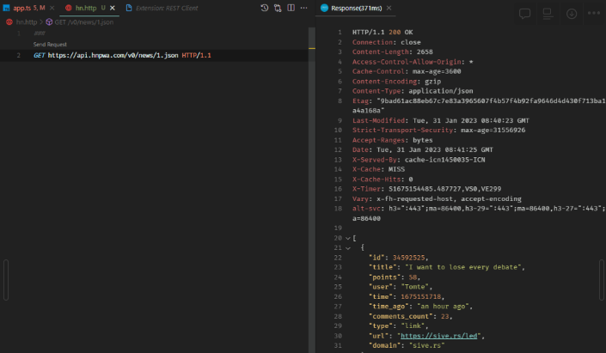Click the request URL api.hnpwa.com in editor

(x=113, y=55)
